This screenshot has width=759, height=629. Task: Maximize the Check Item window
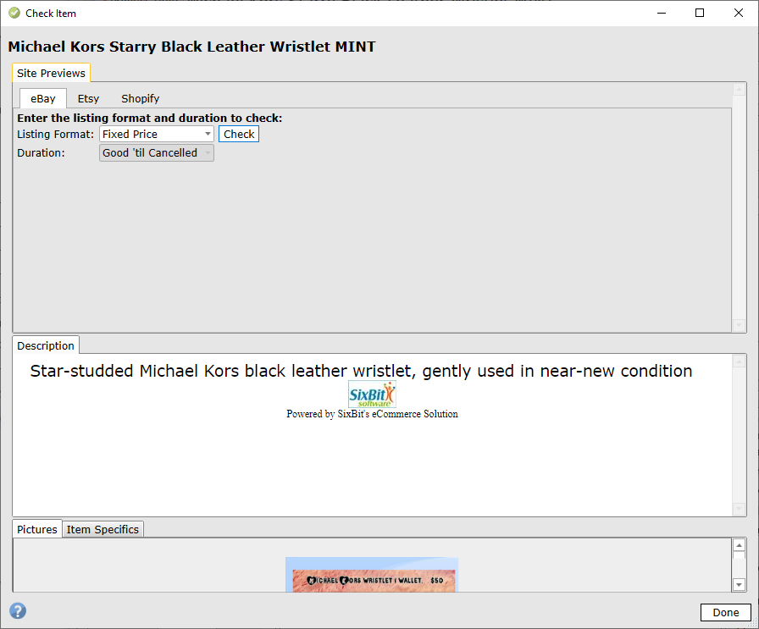tap(700, 13)
